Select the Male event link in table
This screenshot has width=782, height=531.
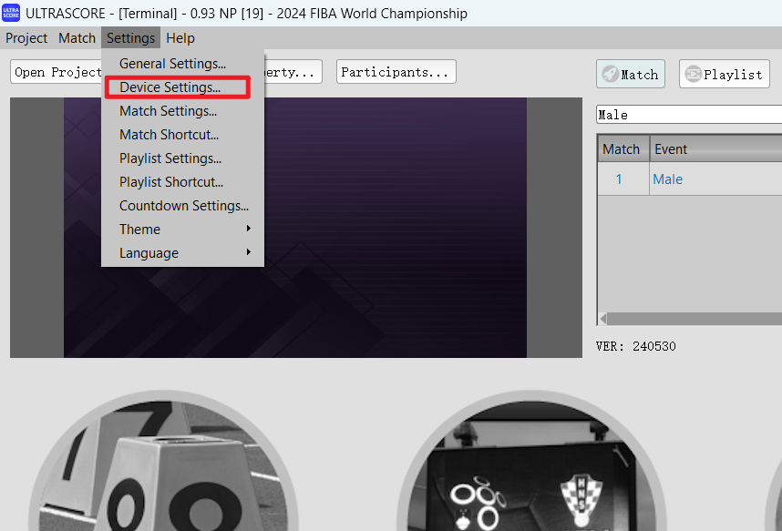tap(667, 179)
